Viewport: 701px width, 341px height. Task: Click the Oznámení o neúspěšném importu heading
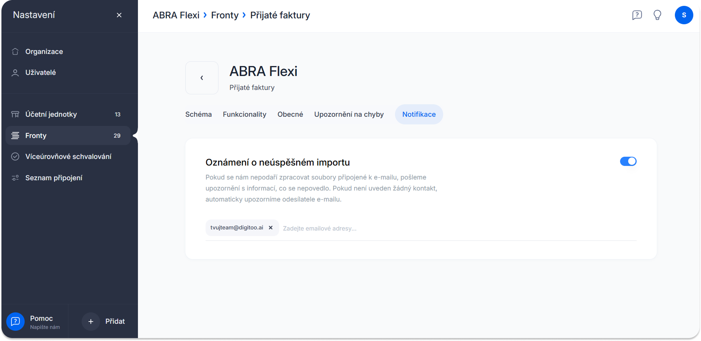[278, 162]
